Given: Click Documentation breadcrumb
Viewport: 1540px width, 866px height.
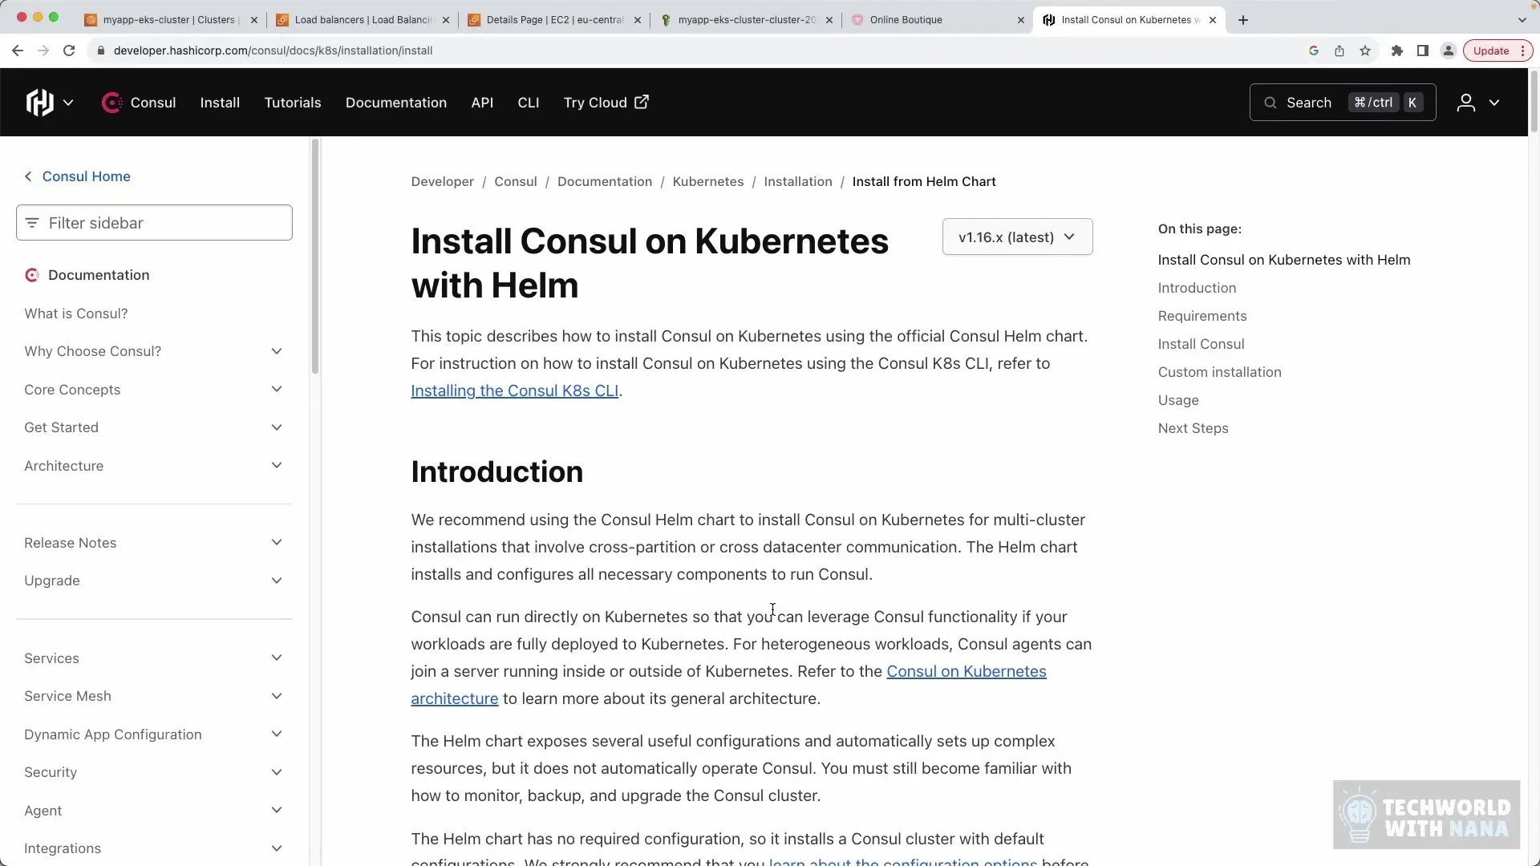Looking at the screenshot, I should coord(604,182).
